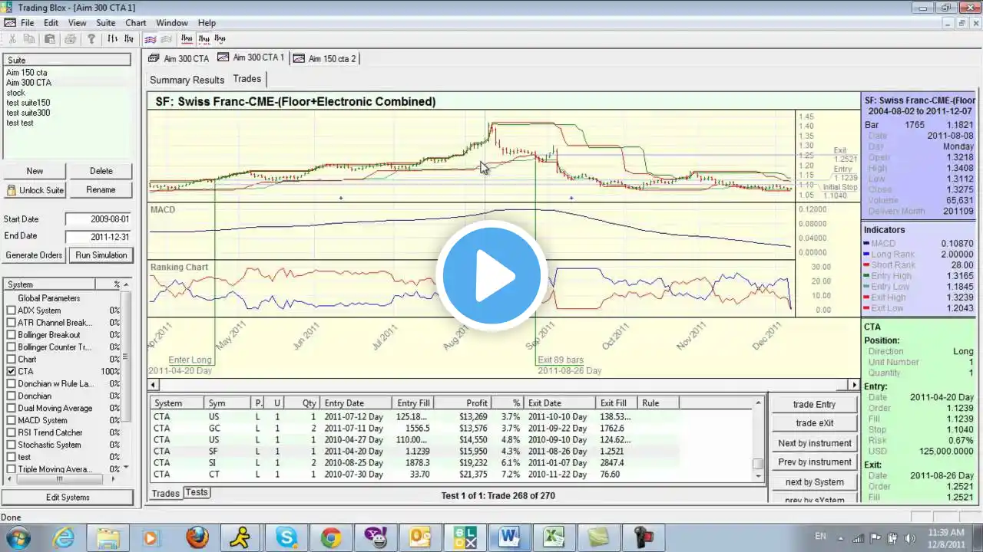Click the first bar chart toolbar icon
The width and height of the screenshot is (983, 552).
113,39
